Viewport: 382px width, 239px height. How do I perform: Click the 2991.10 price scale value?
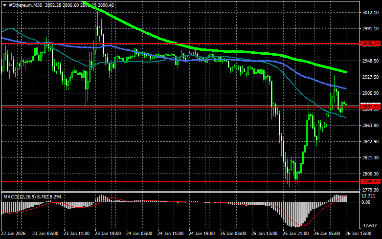coord(370,28)
